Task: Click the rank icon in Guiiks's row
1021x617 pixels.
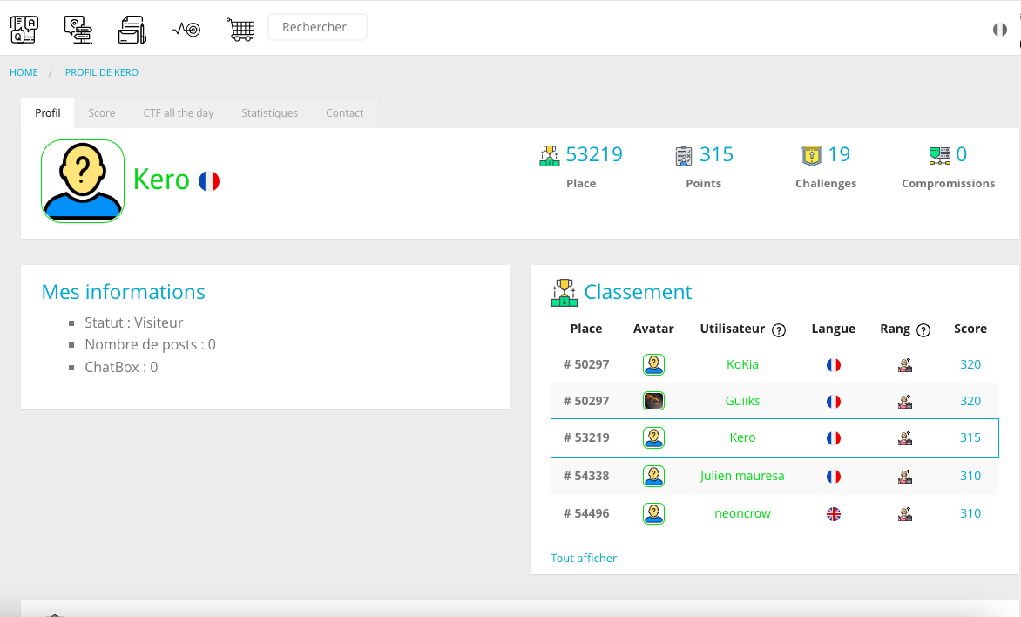Action: pyautogui.click(x=905, y=402)
